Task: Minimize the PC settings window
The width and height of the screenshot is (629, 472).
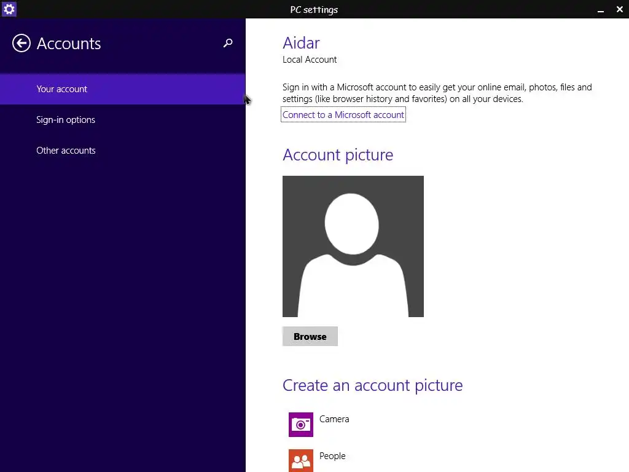Action: (x=601, y=10)
